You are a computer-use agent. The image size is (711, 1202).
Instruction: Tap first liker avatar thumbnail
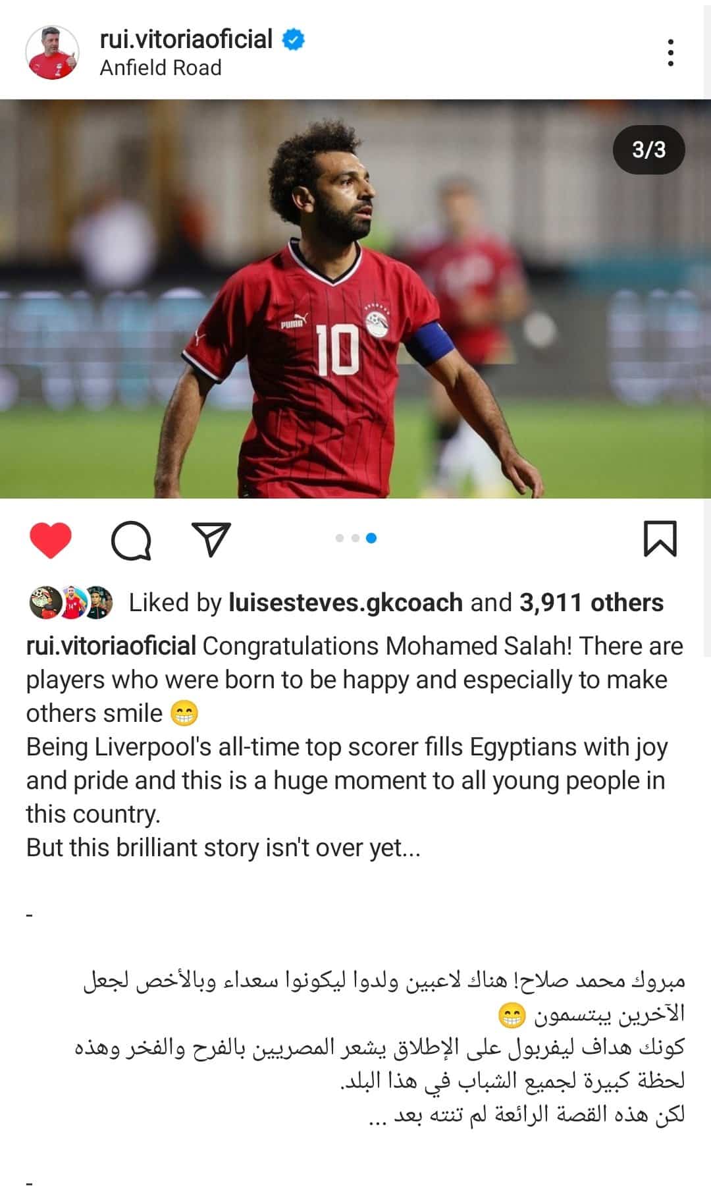[45, 603]
